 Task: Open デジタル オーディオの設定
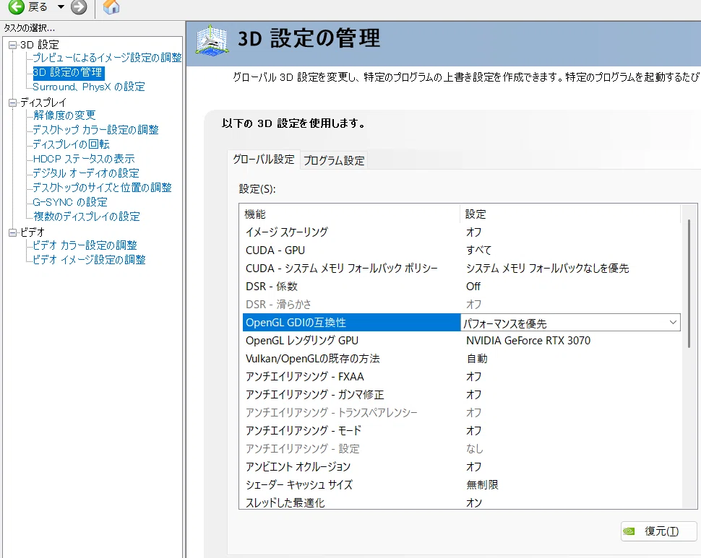pos(86,173)
